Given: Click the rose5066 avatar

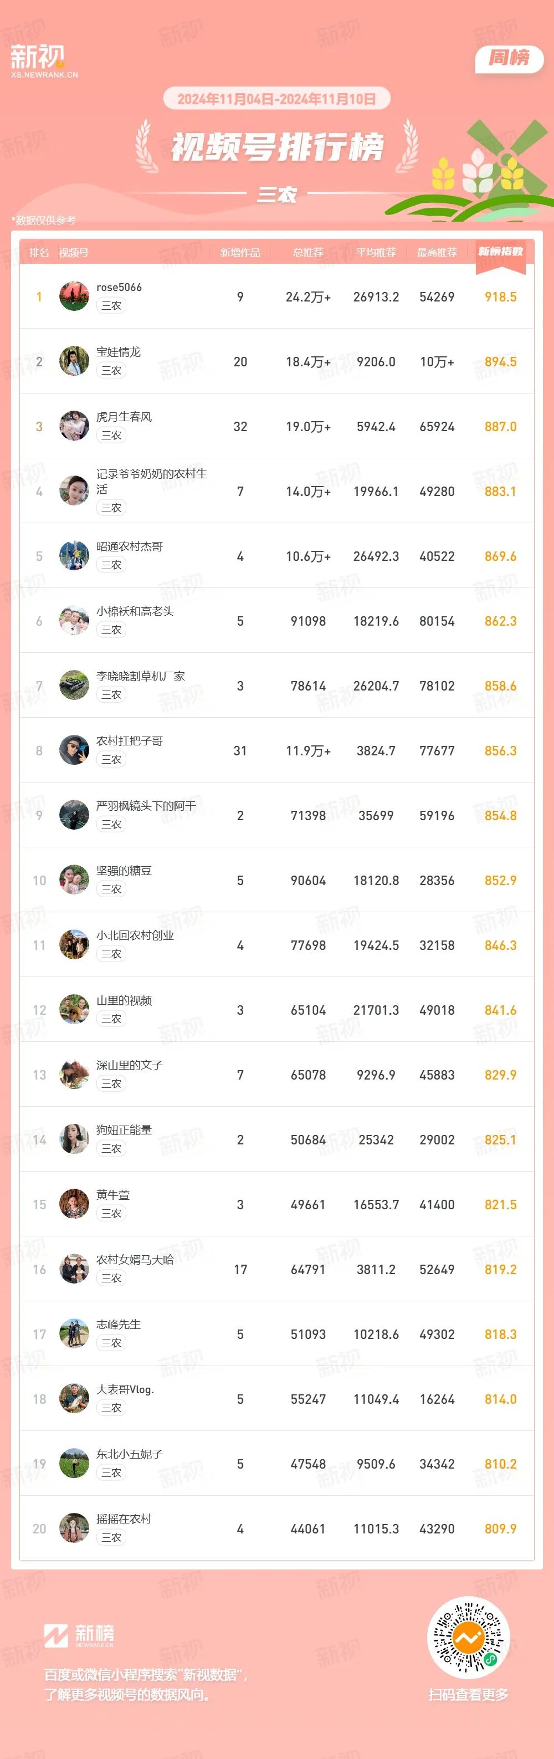Looking at the screenshot, I should click(74, 296).
